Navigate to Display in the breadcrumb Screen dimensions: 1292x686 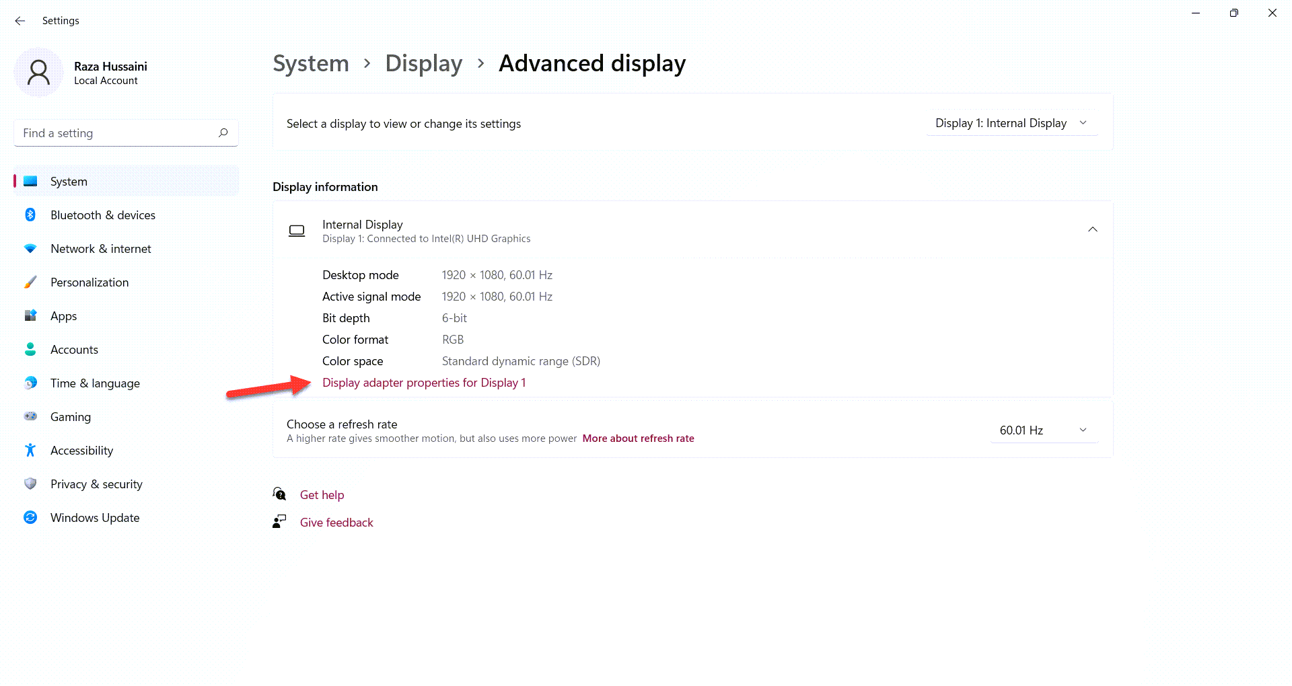[423, 64]
